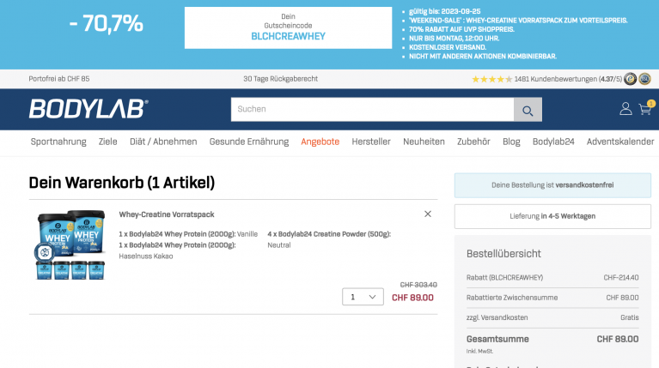Image resolution: width=659 pixels, height=368 pixels.
Task: Click the KOSTENLOSER VERSAND banner line
Action: pos(448,47)
